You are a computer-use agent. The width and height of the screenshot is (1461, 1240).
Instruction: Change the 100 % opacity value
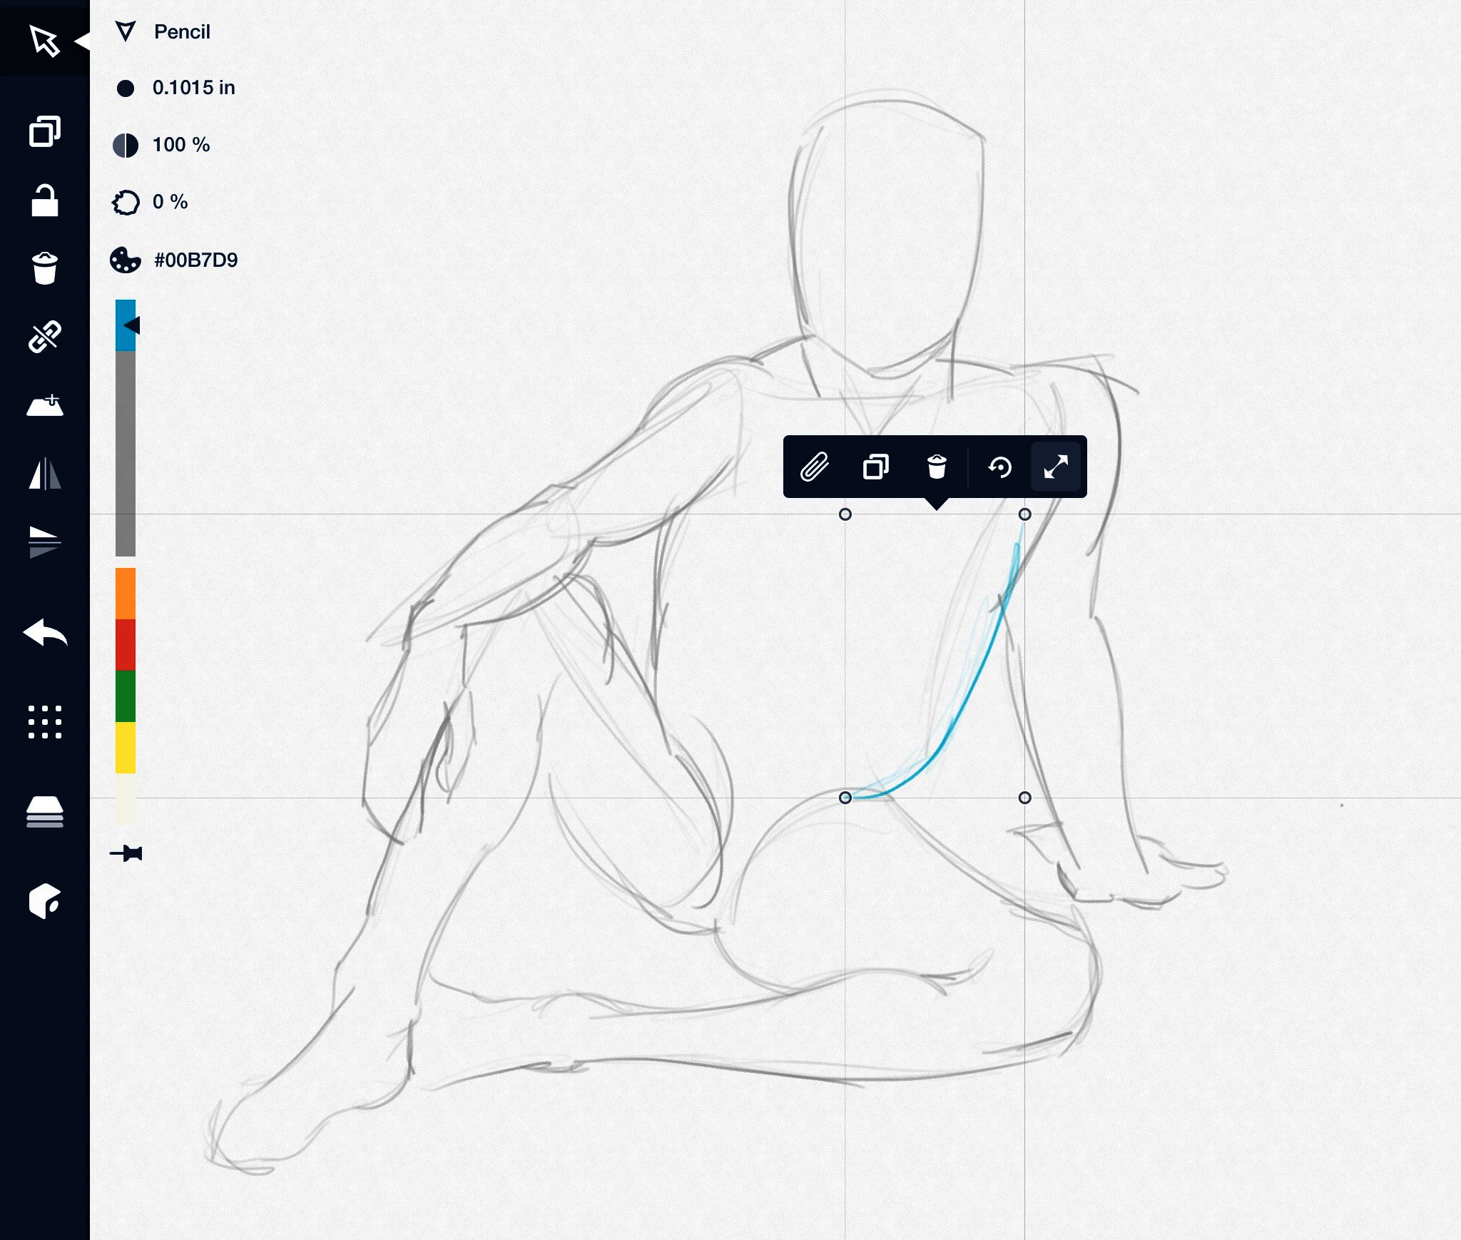181,145
